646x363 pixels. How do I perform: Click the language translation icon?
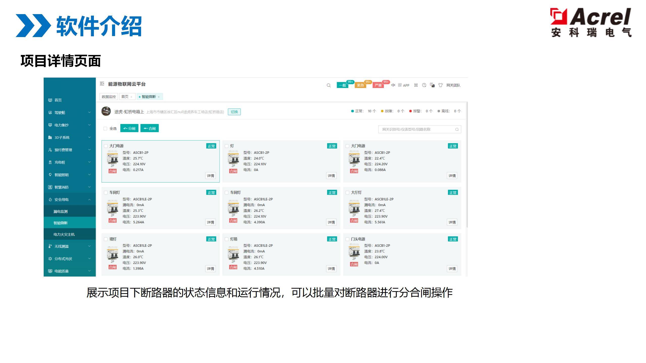tap(432, 85)
